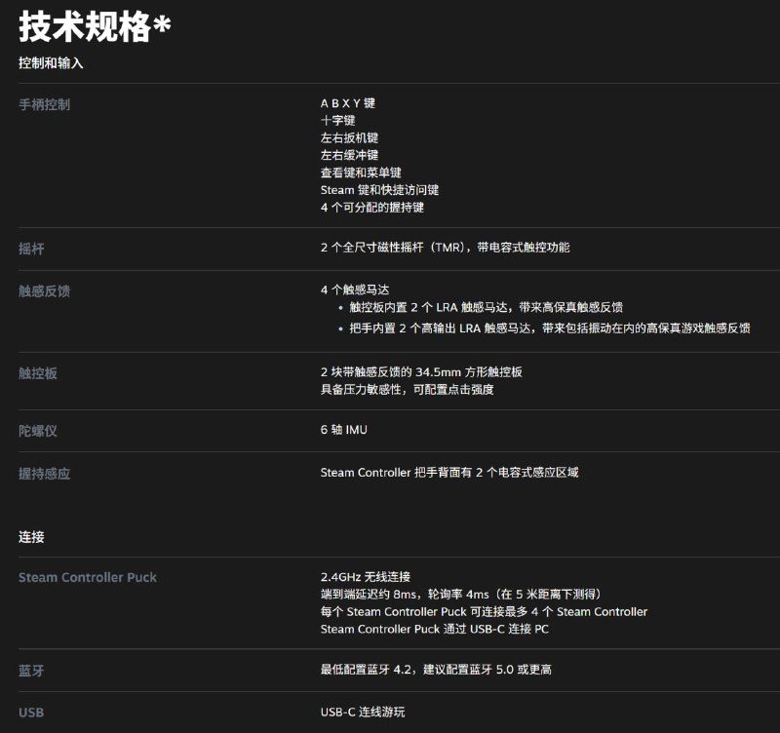Select the 查看键和菜单键 line

pos(361,173)
